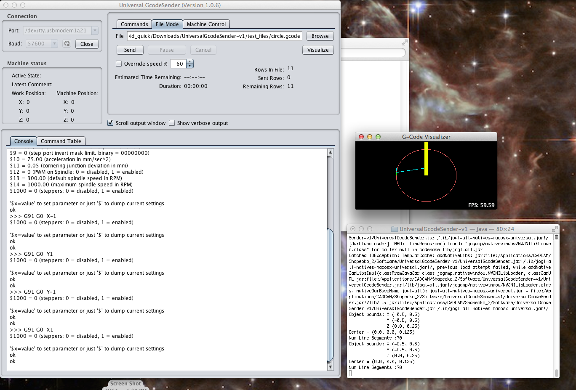Image resolution: width=576 pixels, height=390 pixels.
Task: Click the console scrollbar down arrow
Action: (330, 367)
